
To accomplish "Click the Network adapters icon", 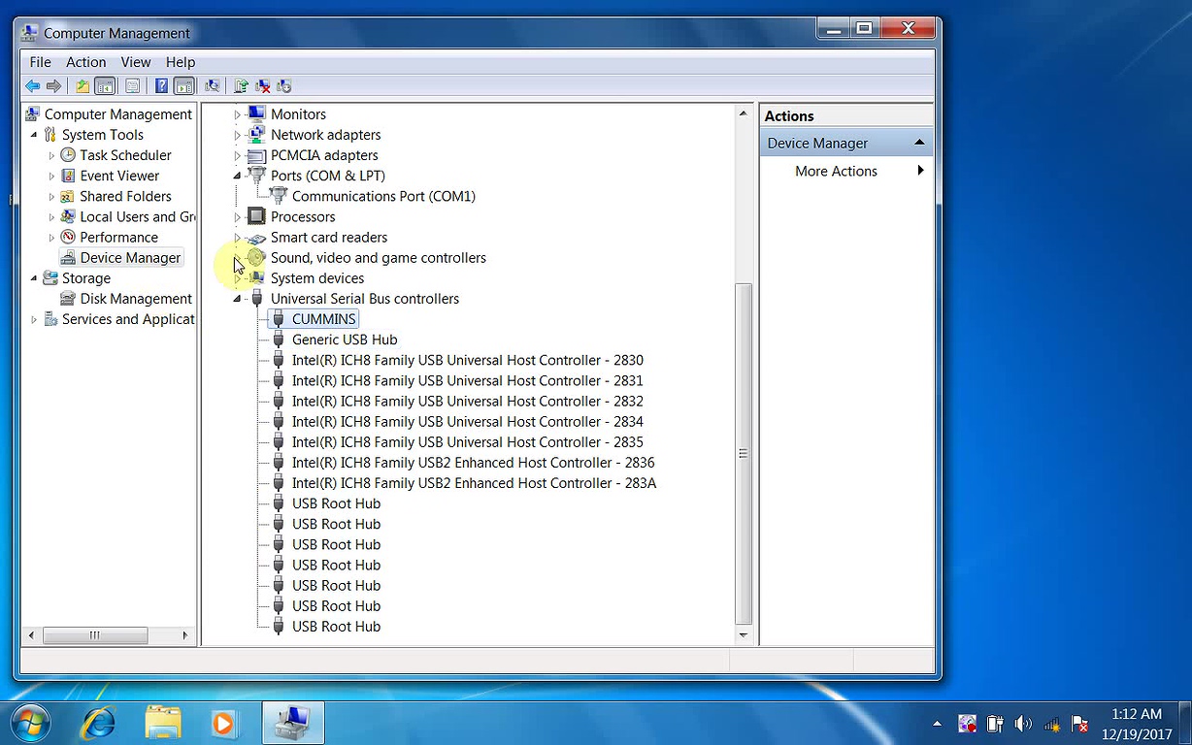I will pos(256,135).
